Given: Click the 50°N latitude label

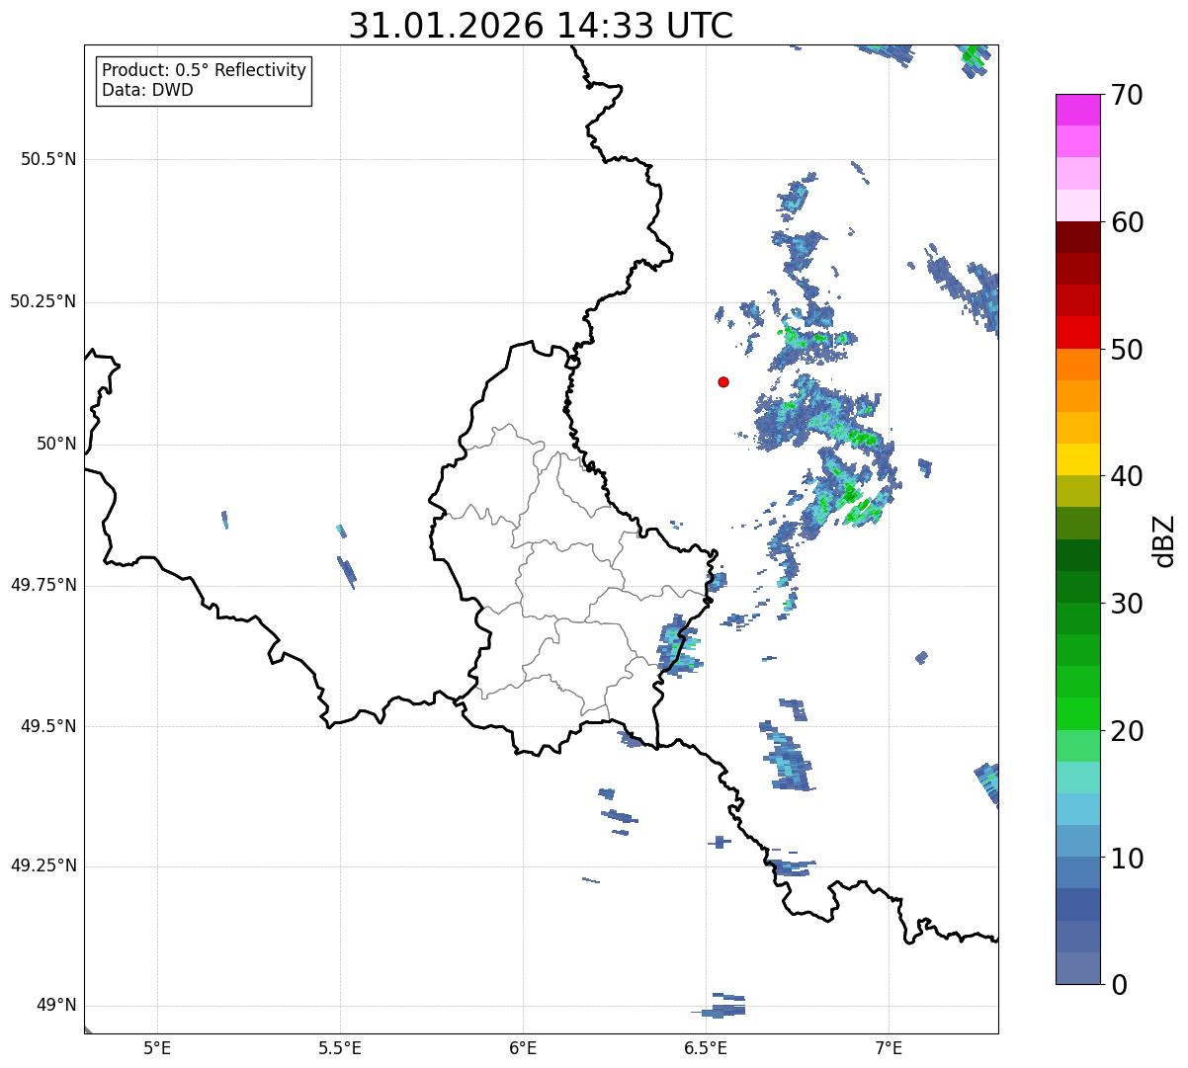Looking at the screenshot, I should click(56, 444).
